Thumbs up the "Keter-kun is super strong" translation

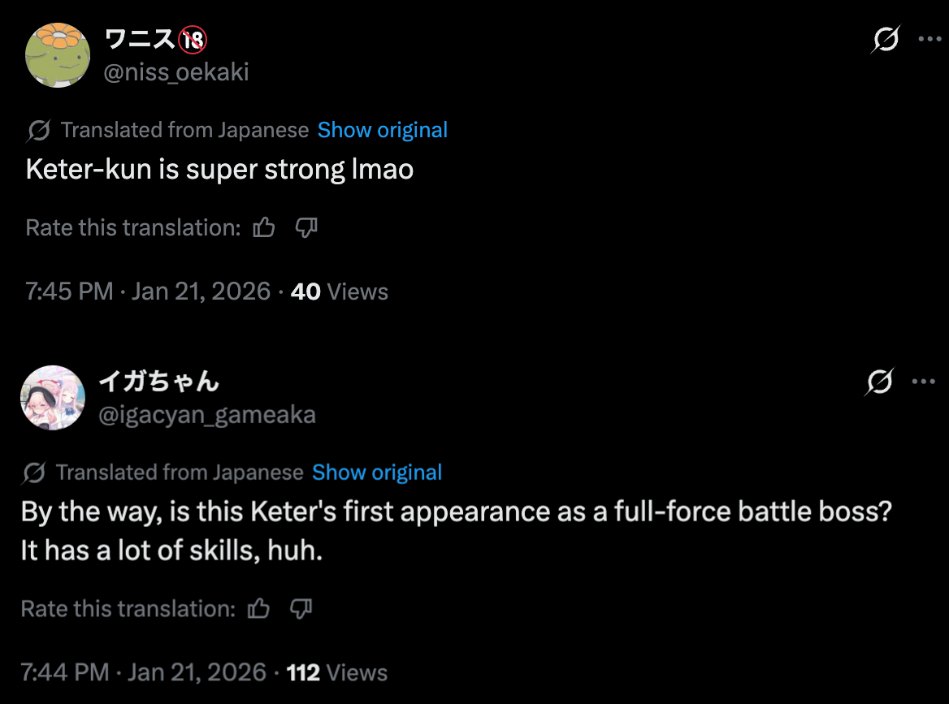coord(264,228)
